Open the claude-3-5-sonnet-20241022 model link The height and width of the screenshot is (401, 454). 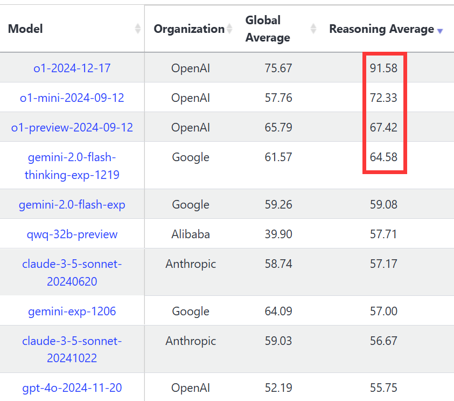point(72,349)
